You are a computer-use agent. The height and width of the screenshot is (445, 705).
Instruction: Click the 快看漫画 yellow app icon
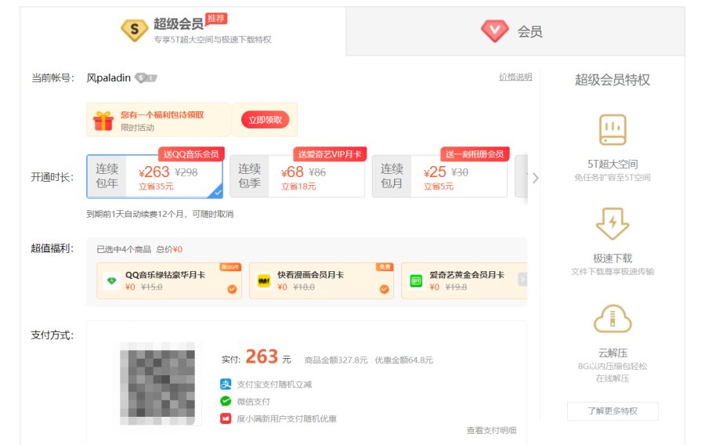pos(263,281)
